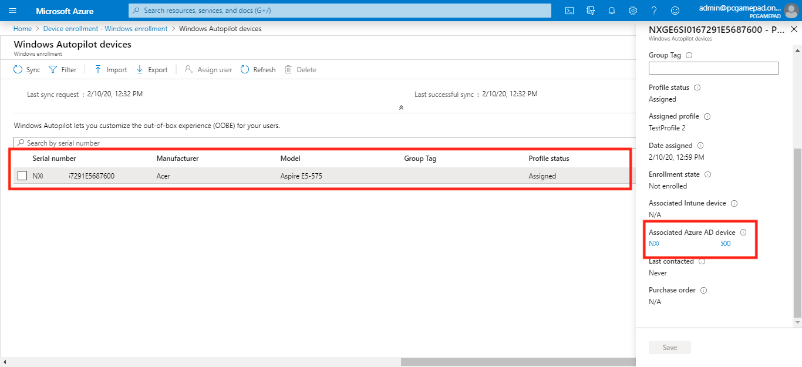The image size is (802, 367).
Task: Click Search by serial number field
Action: 326,143
